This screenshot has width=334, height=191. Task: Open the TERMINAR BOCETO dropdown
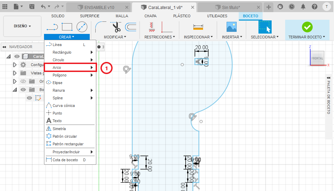[307, 37]
